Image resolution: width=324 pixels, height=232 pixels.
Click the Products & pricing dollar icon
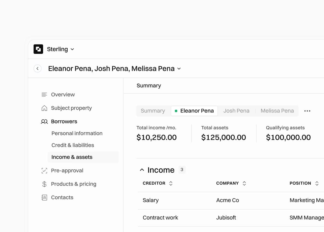[x=44, y=184]
